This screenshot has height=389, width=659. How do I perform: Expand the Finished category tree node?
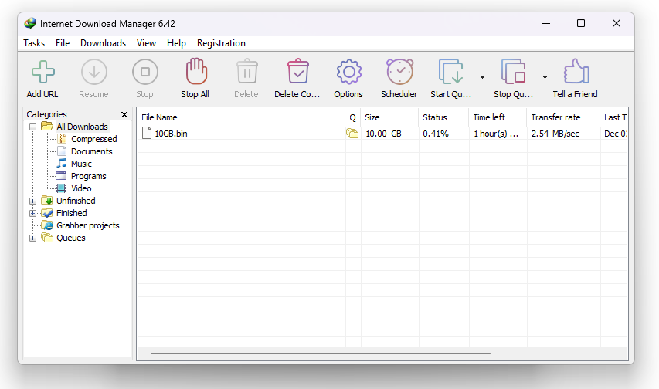click(x=32, y=213)
